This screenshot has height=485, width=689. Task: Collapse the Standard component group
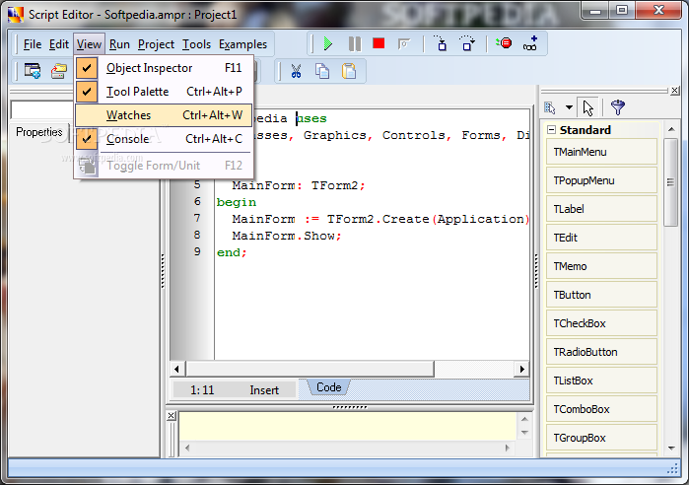click(x=551, y=130)
